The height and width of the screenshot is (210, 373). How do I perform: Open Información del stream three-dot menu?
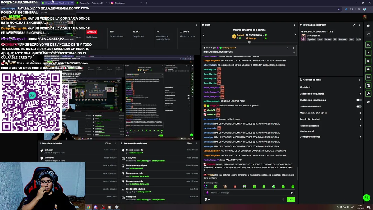(x=359, y=25)
